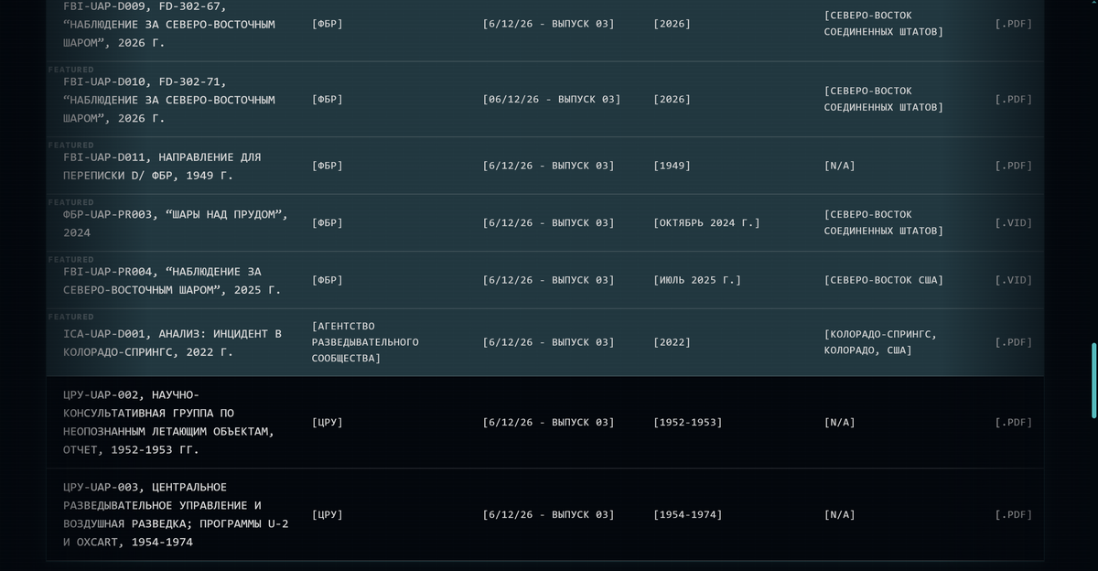Click the [1954-1974] date cell
This screenshot has width=1098, height=571.
pyautogui.click(x=688, y=514)
